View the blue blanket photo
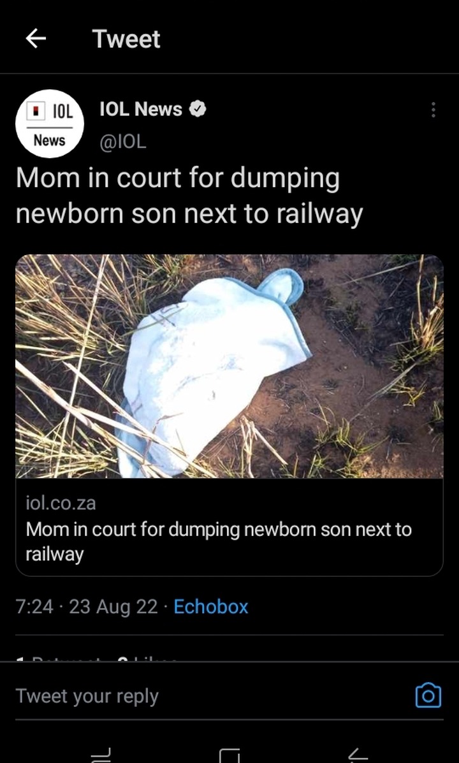 point(229,366)
